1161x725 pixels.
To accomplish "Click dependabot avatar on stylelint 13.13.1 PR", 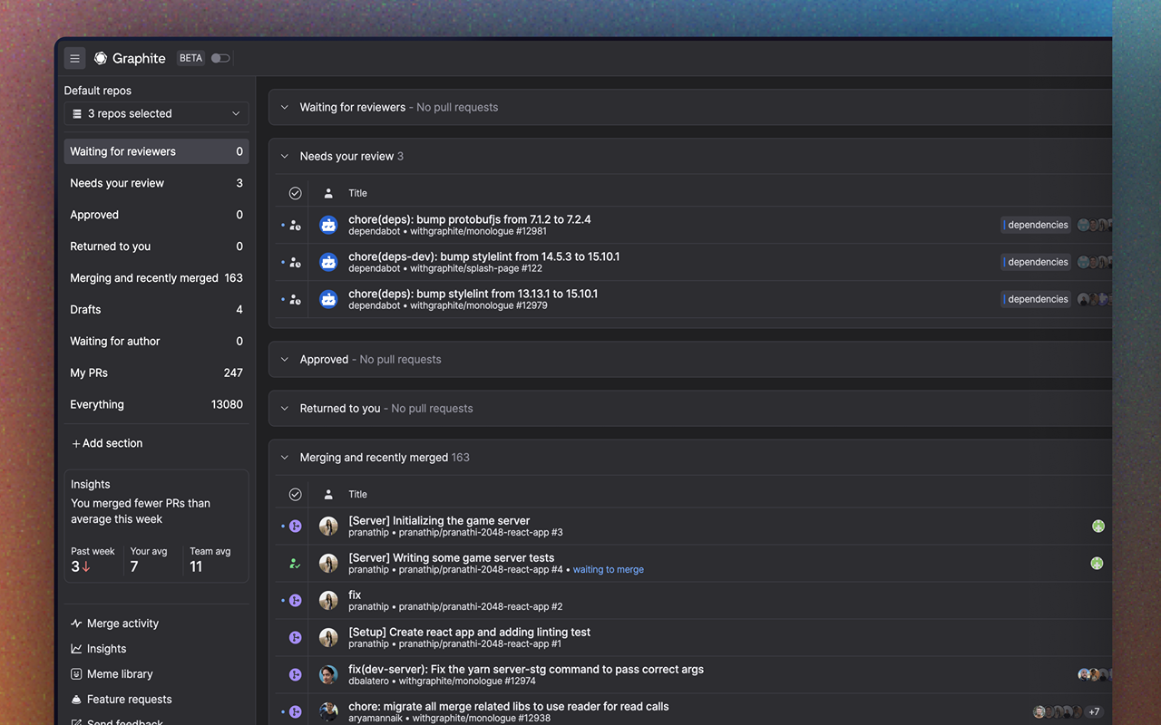I will click(x=328, y=299).
